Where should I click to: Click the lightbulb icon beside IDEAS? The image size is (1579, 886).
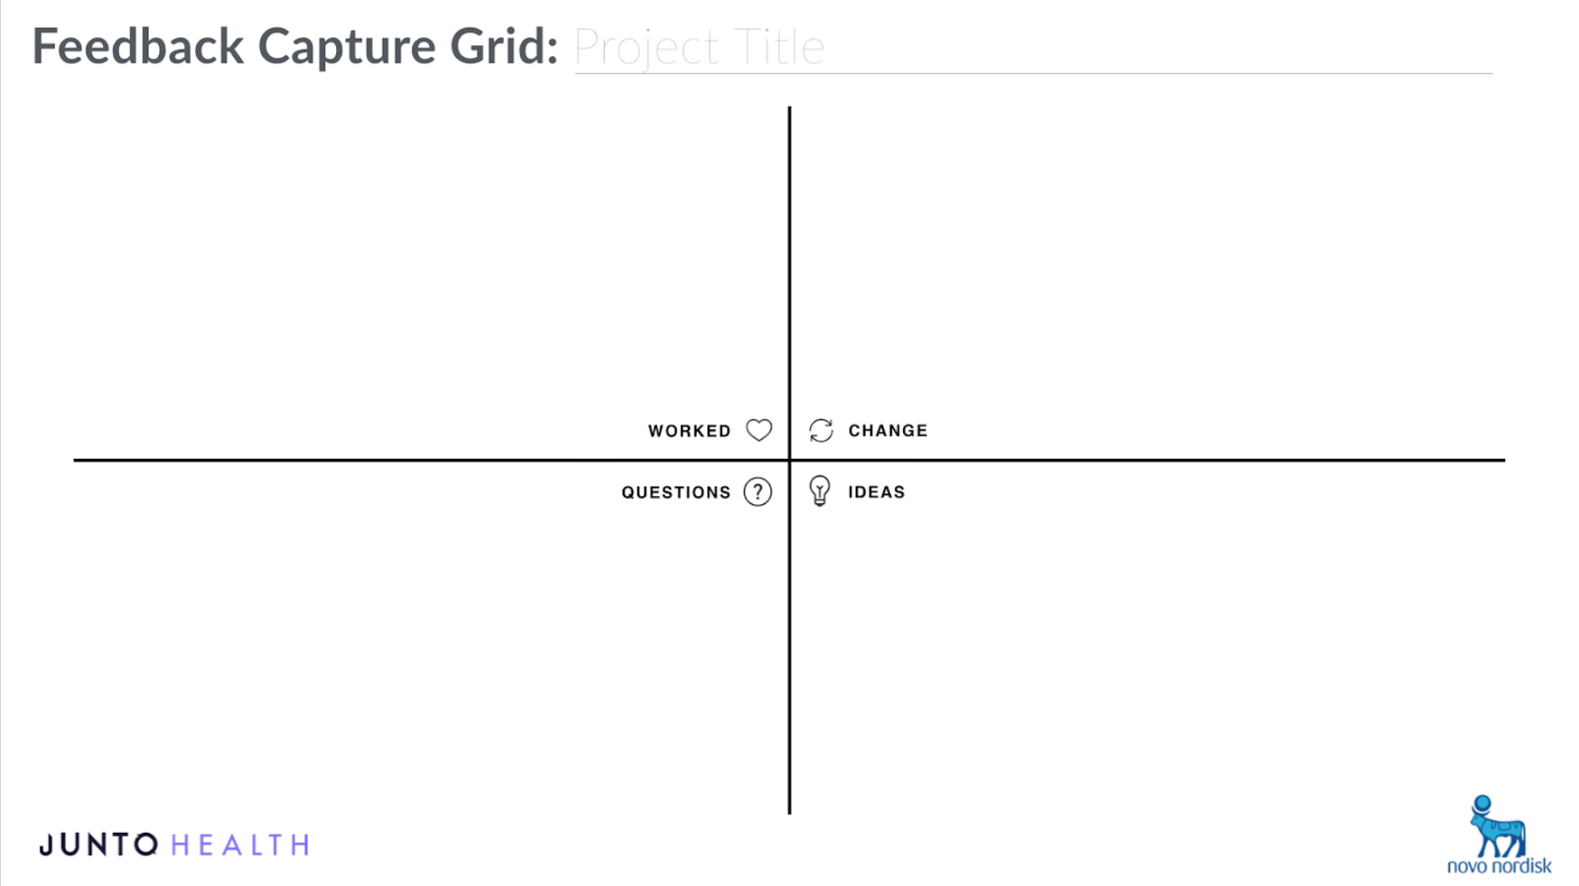point(820,491)
